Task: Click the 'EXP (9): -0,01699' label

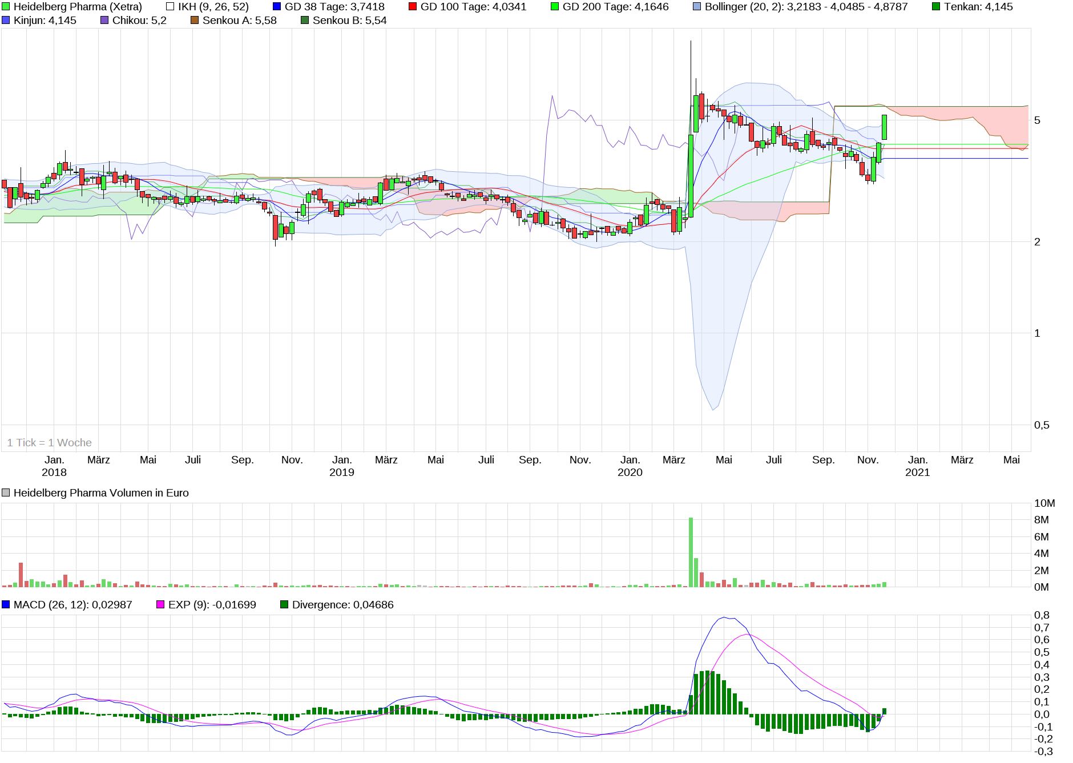Action: [212, 604]
